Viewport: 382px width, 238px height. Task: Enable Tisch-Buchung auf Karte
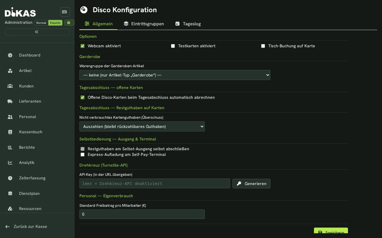point(263,46)
